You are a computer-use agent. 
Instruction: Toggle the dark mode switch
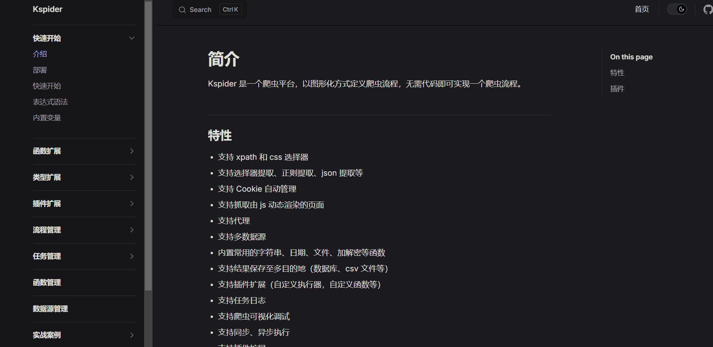(677, 9)
